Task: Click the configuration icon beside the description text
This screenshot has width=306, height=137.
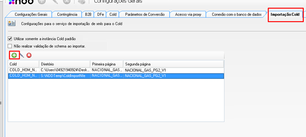Action: coord(12,23)
